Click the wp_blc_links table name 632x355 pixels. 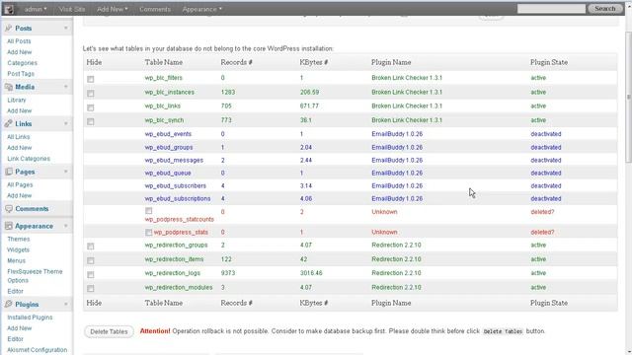(162, 106)
